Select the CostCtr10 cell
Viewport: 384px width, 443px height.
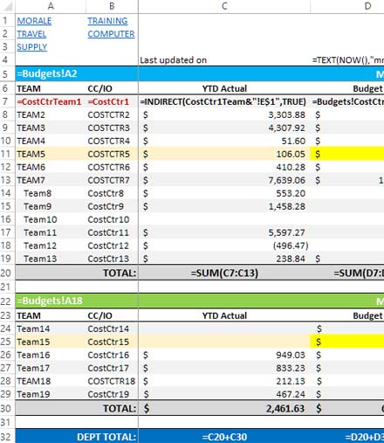point(112,219)
